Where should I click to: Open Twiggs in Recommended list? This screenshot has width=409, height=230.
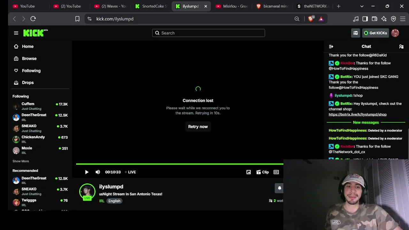40,203
